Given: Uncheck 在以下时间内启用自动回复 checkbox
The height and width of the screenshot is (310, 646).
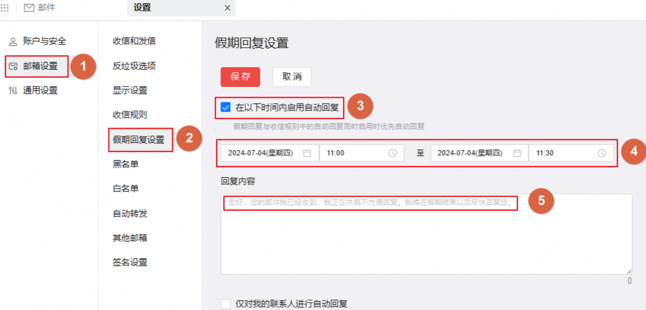Looking at the screenshot, I should tap(226, 107).
